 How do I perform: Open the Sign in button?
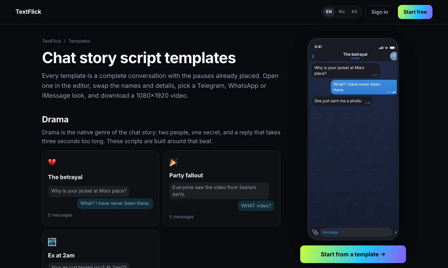coord(380,12)
